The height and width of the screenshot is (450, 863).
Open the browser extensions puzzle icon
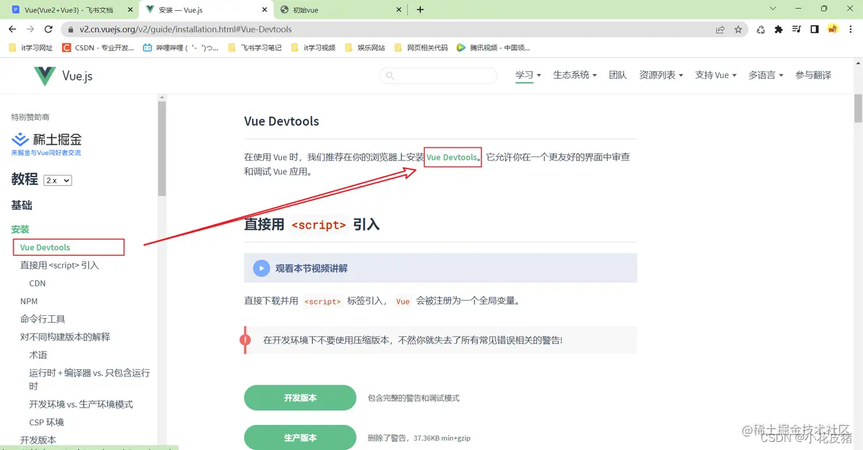(x=777, y=30)
